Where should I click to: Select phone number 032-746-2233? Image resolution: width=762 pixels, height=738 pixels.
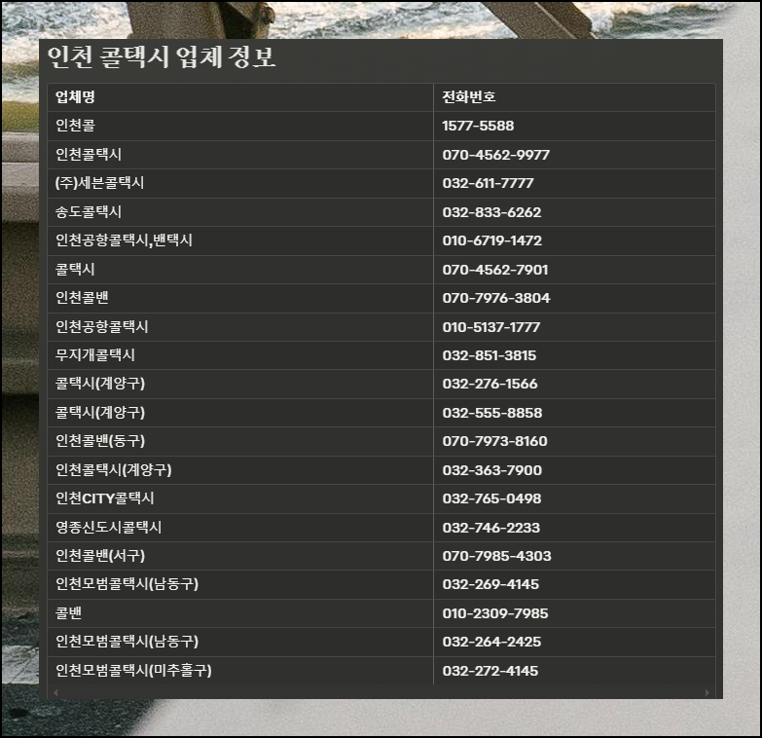[x=490, y=528]
